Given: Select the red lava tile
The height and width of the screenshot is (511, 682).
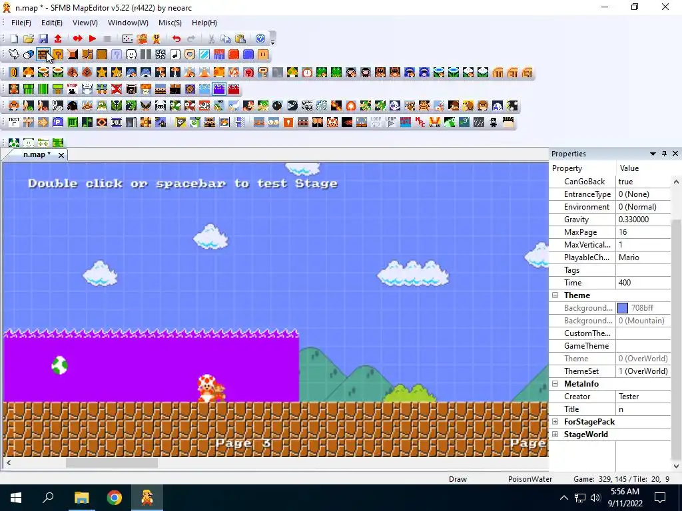Looking at the screenshot, I should (x=234, y=89).
